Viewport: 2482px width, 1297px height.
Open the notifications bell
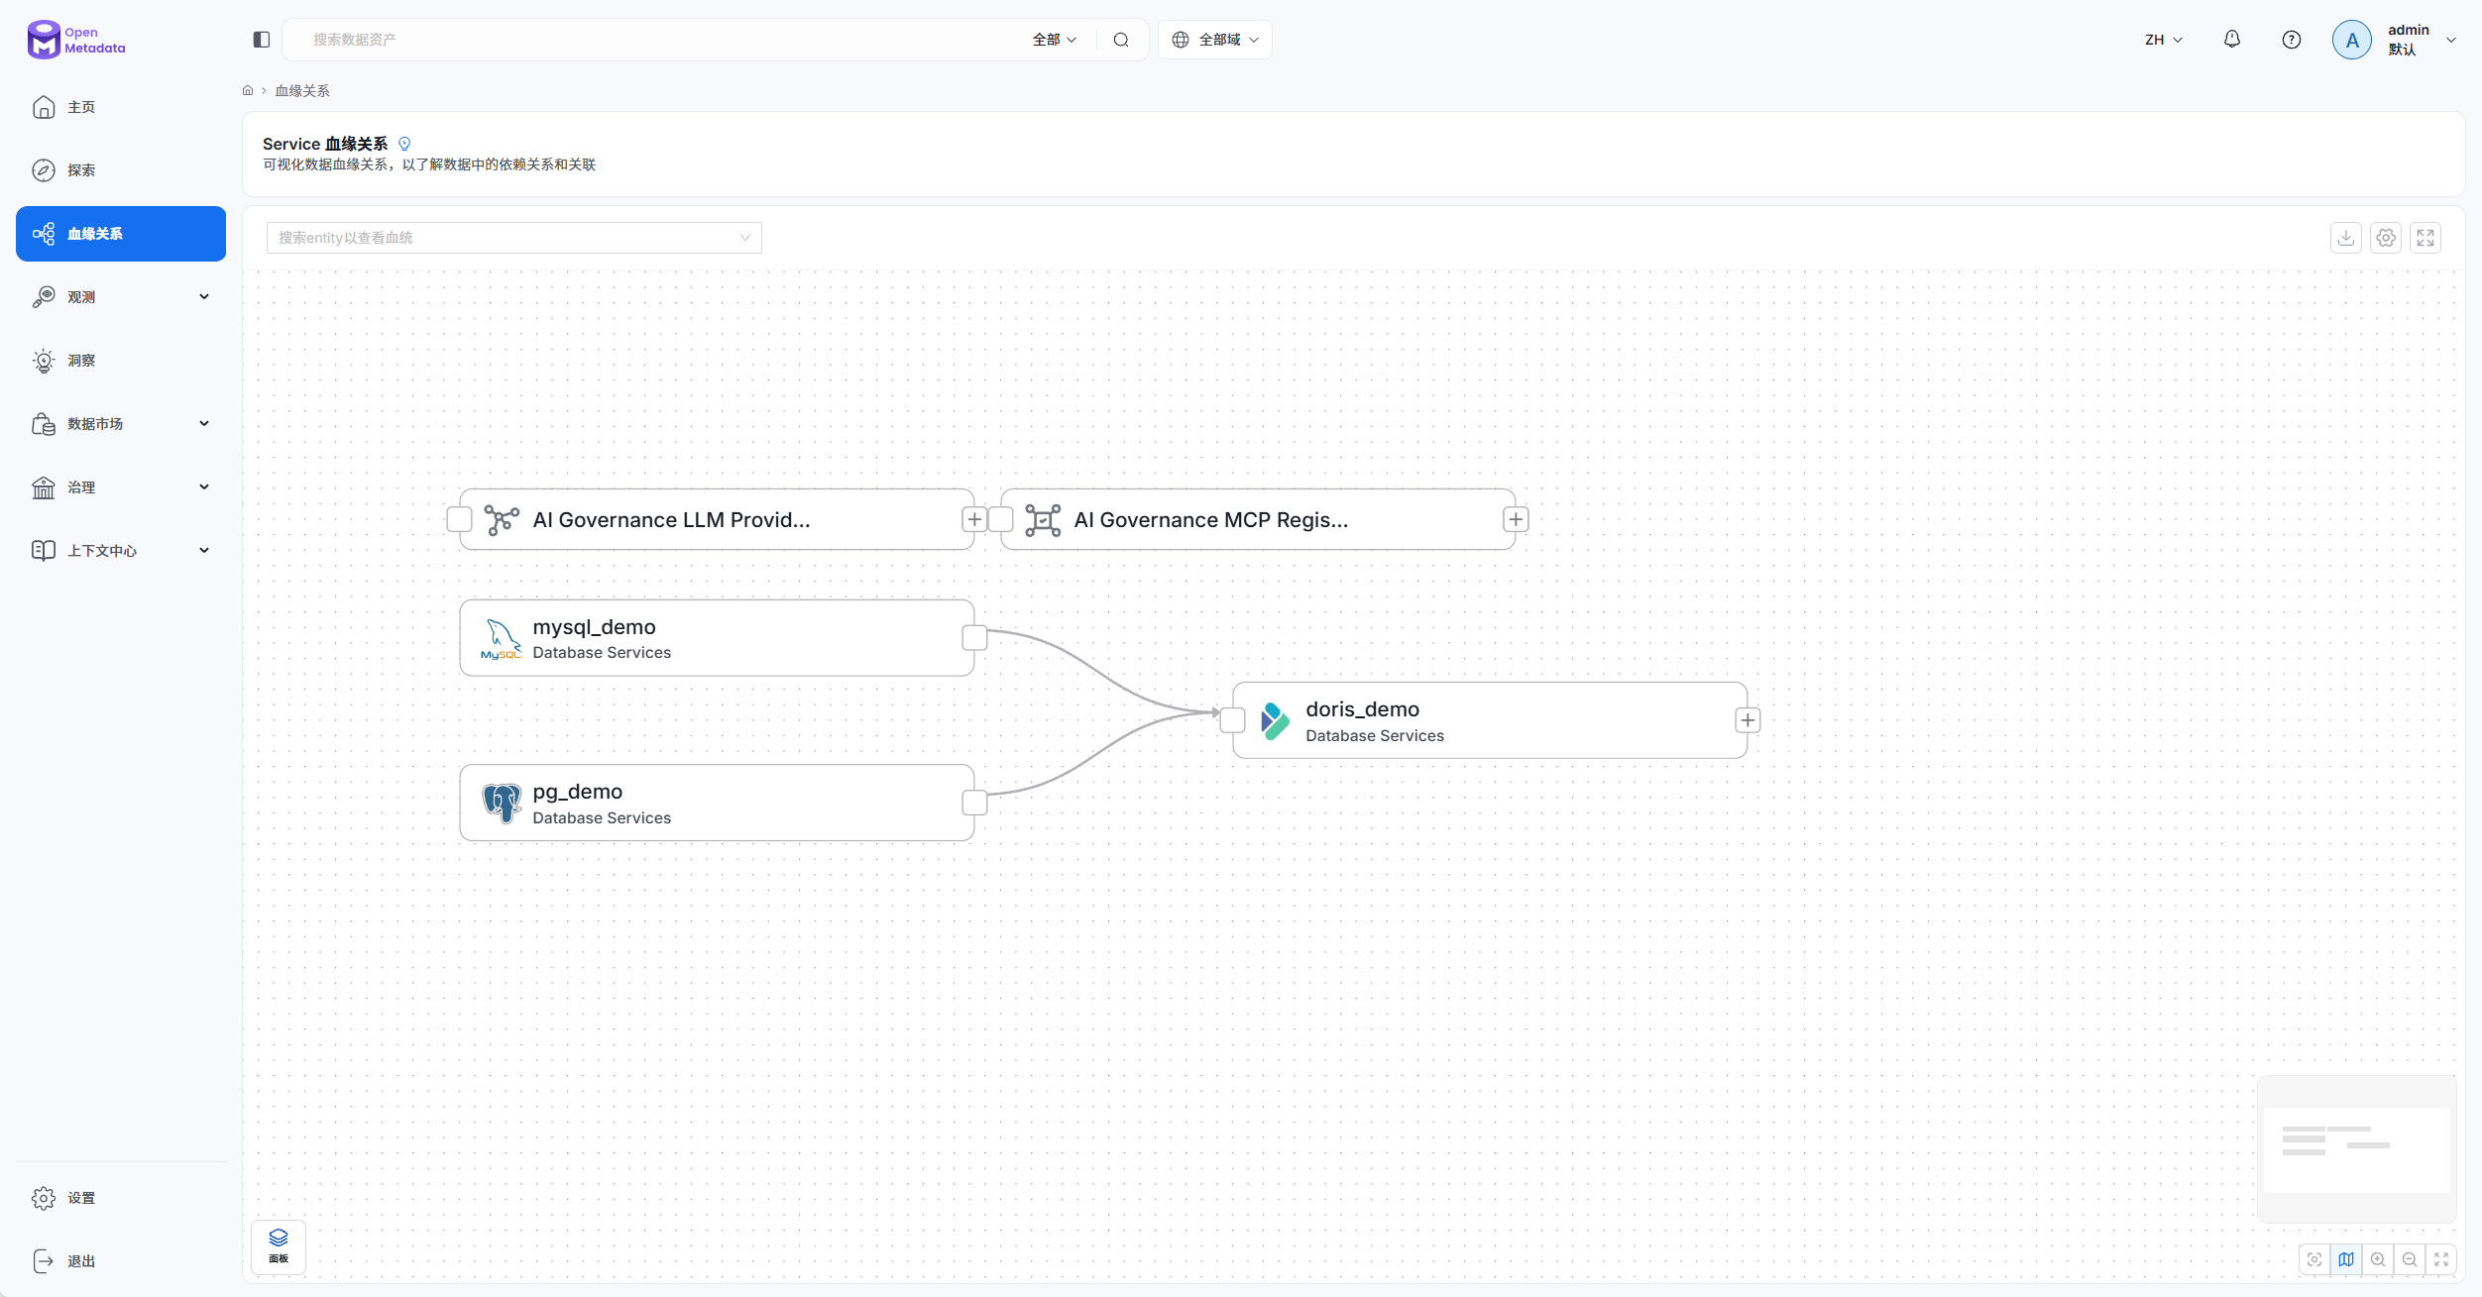pos(2232,40)
